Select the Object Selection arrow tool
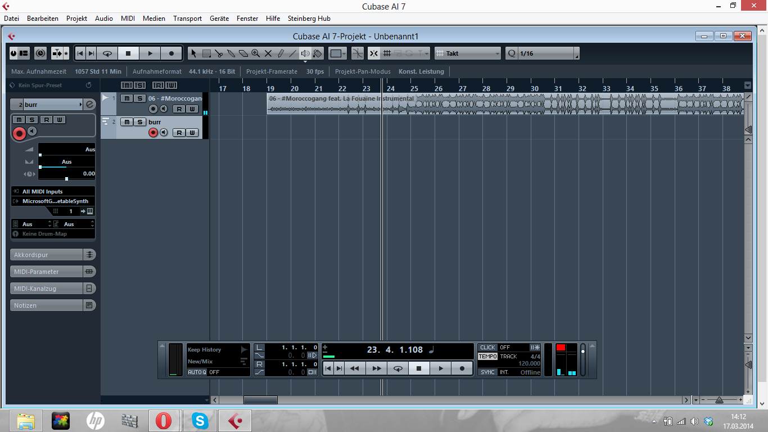 click(193, 53)
